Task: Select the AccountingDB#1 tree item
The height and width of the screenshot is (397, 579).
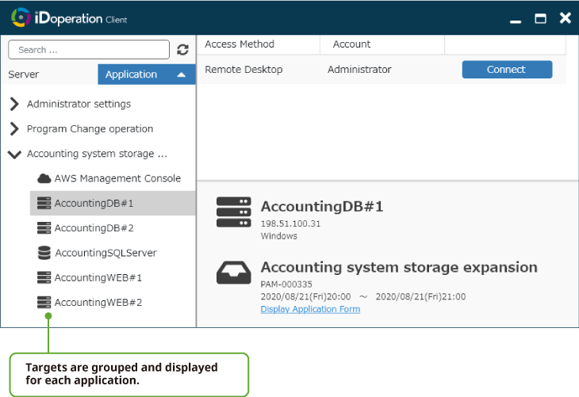Action: click(113, 204)
